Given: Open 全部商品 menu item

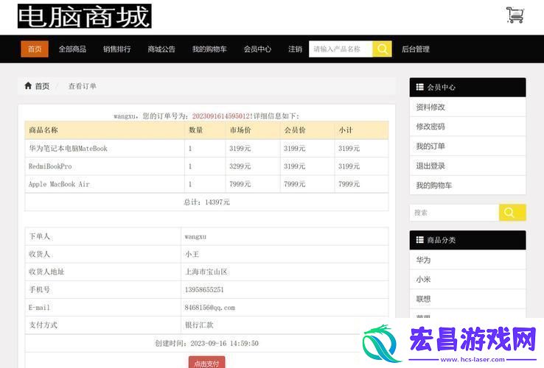Looking at the screenshot, I should click(x=72, y=49).
